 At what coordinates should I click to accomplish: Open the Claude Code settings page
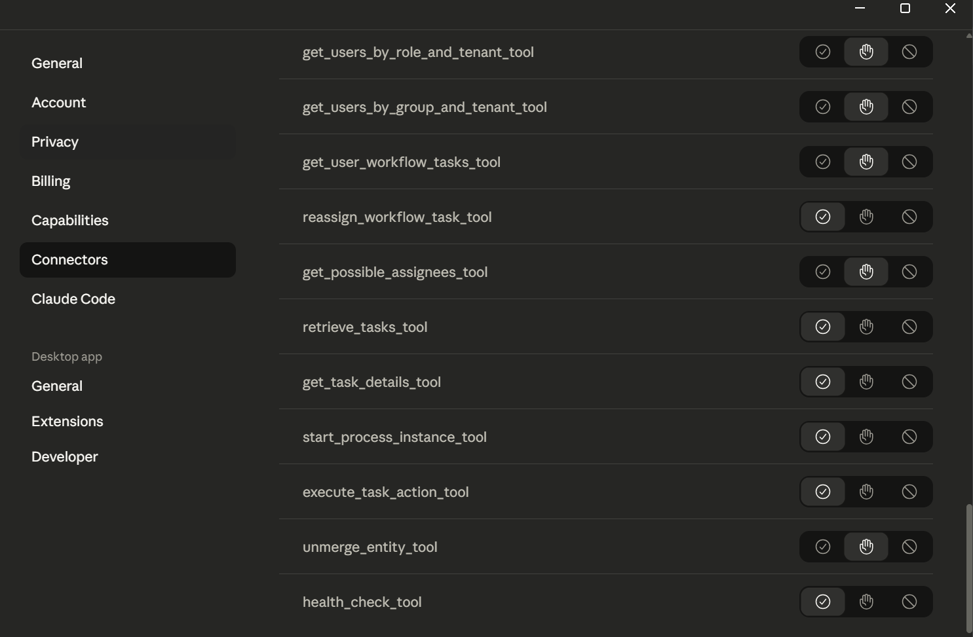(x=73, y=299)
